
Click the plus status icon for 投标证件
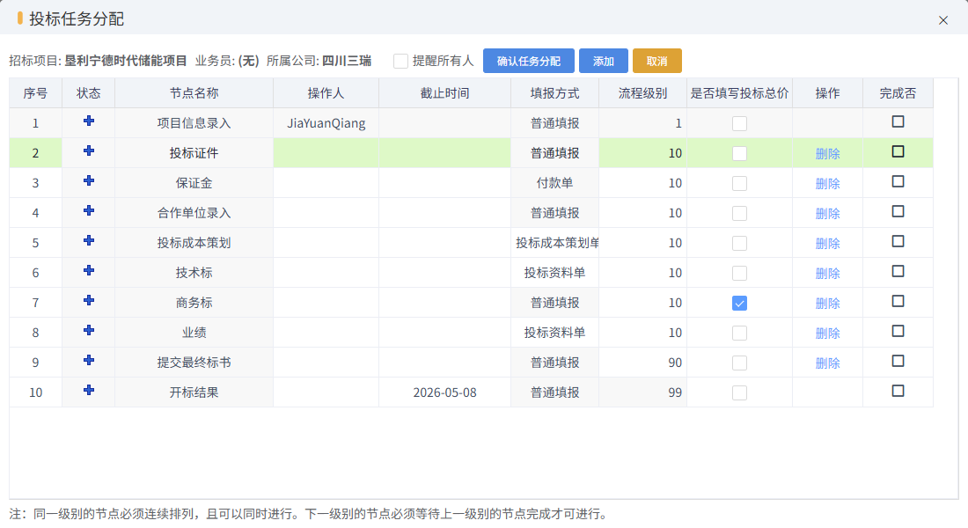pyautogui.click(x=89, y=150)
